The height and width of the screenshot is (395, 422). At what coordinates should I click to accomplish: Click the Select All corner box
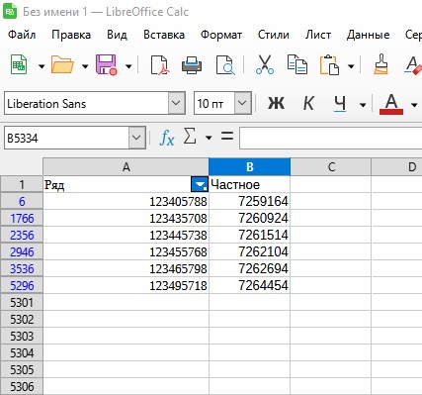point(22,167)
